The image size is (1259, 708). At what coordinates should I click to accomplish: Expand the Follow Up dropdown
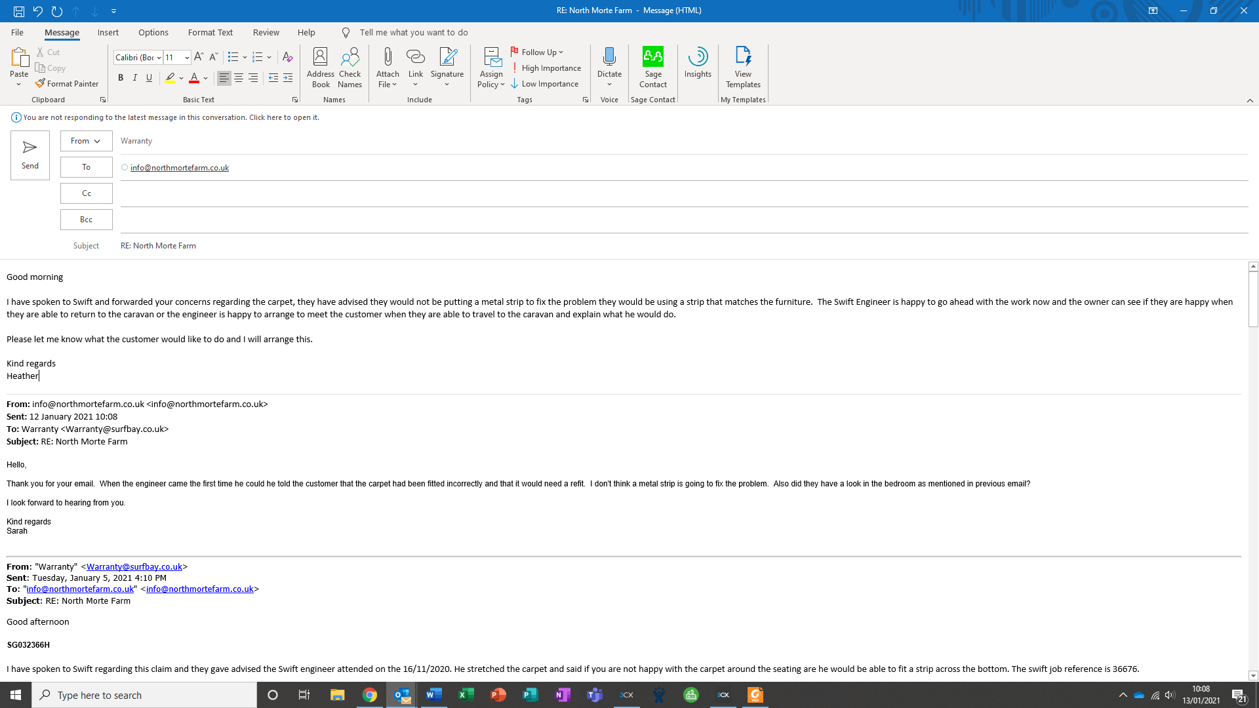point(561,52)
